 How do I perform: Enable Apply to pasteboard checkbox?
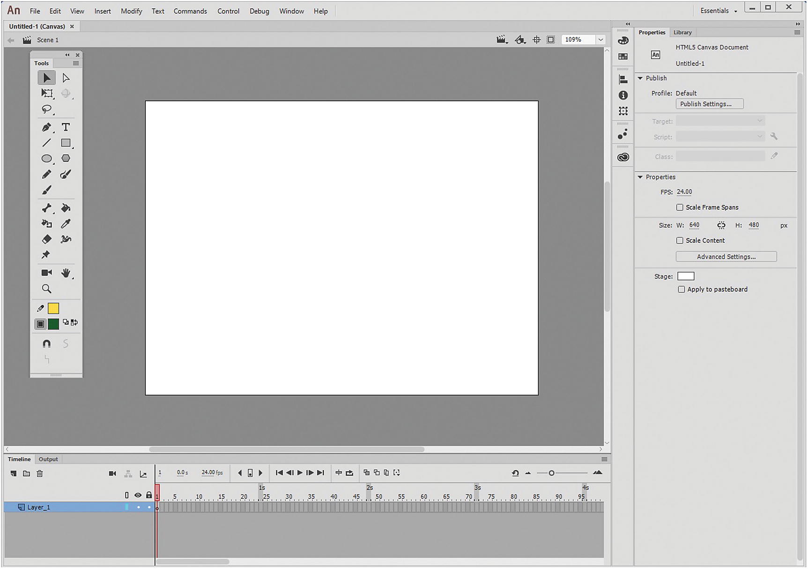[x=681, y=290]
